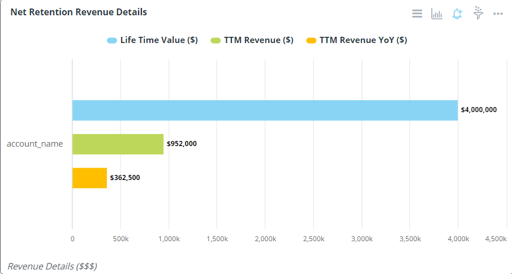Viewport: 512px width, 274px height.
Task: Click the $952,000 data label
Action: 182,144
